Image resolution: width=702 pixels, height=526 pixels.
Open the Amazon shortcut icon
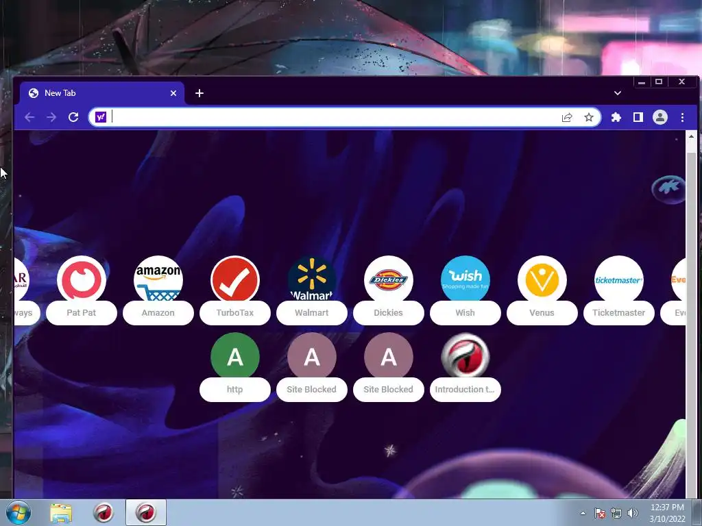pos(158,279)
